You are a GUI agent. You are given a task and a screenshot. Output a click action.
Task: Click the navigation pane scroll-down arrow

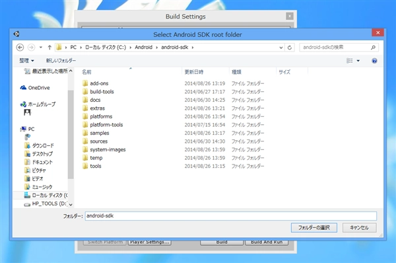[71, 204]
